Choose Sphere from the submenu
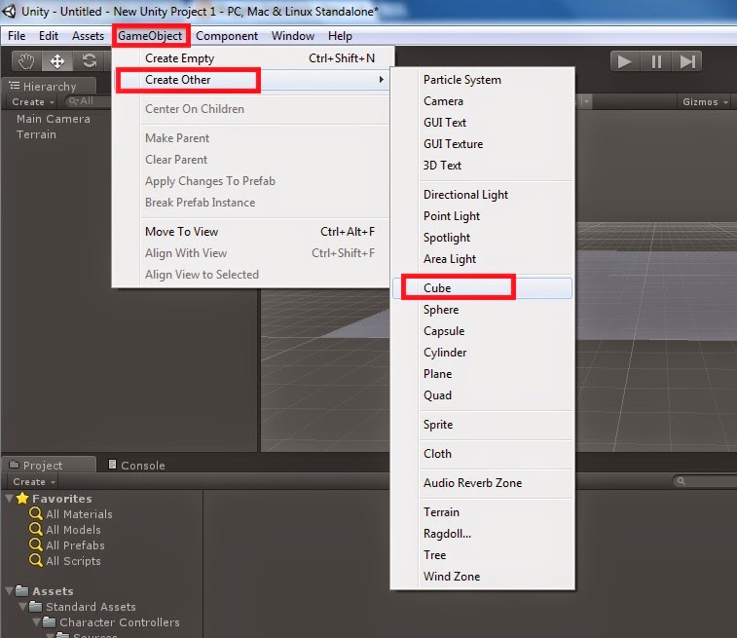The image size is (737, 638). tap(482, 310)
